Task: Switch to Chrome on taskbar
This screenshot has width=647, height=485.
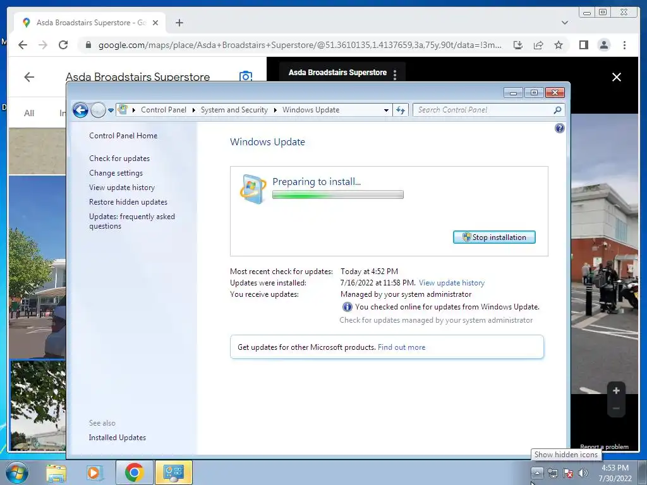Action: pyautogui.click(x=134, y=472)
